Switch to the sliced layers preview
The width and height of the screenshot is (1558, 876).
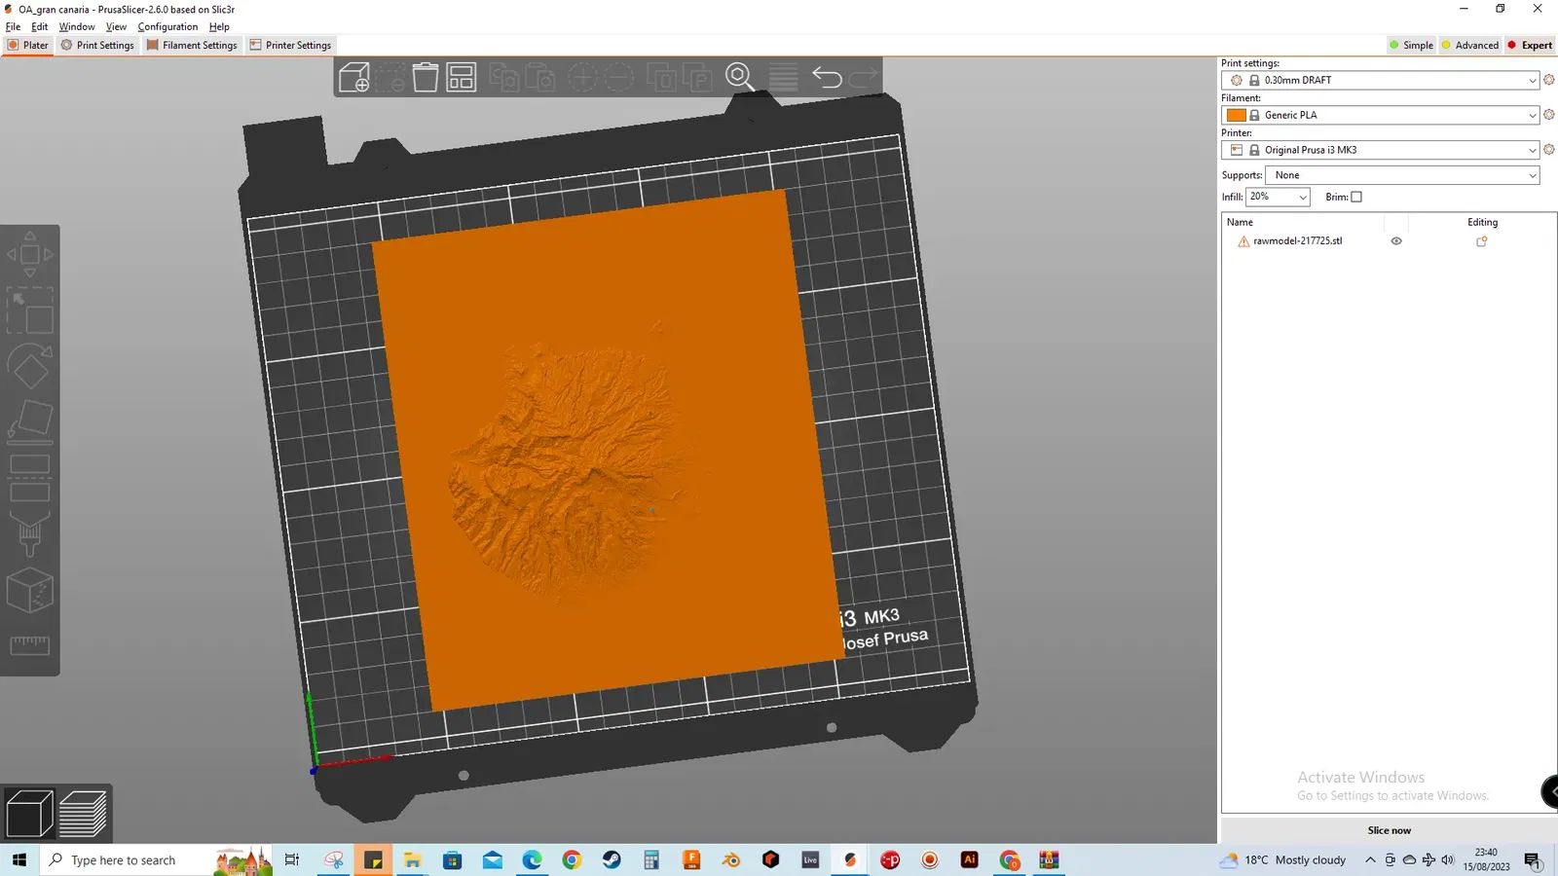pyautogui.click(x=83, y=814)
